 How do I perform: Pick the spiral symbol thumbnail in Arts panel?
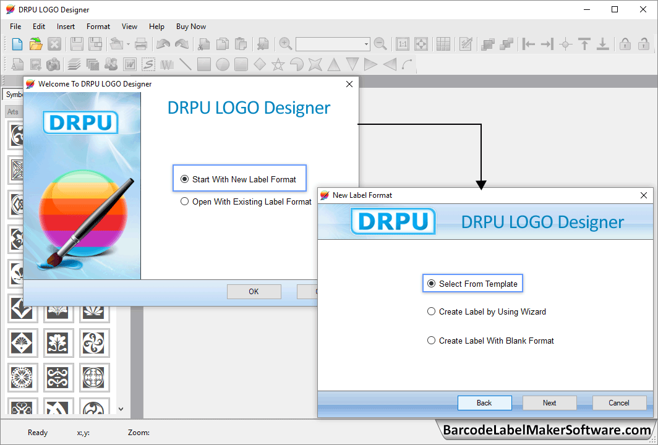pyautogui.click(x=95, y=342)
